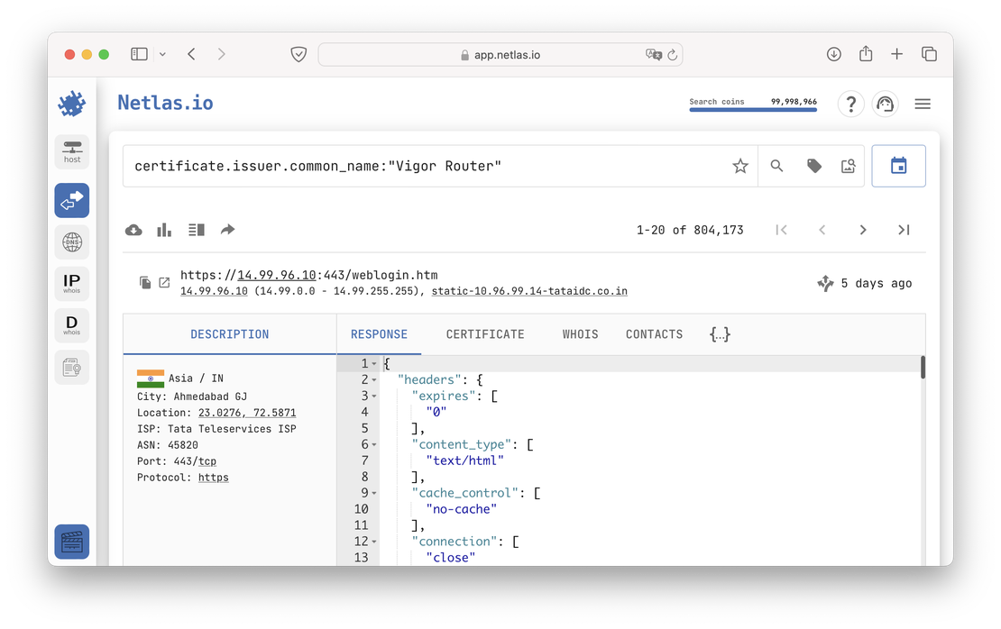Collapse the expires array on line 3
The image size is (1001, 629).
[x=372, y=396]
